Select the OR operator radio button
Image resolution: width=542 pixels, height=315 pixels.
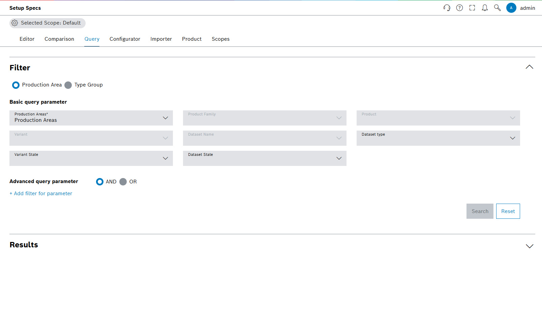point(123,182)
